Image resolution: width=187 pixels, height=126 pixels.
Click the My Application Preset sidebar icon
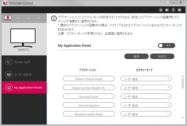[9, 87]
